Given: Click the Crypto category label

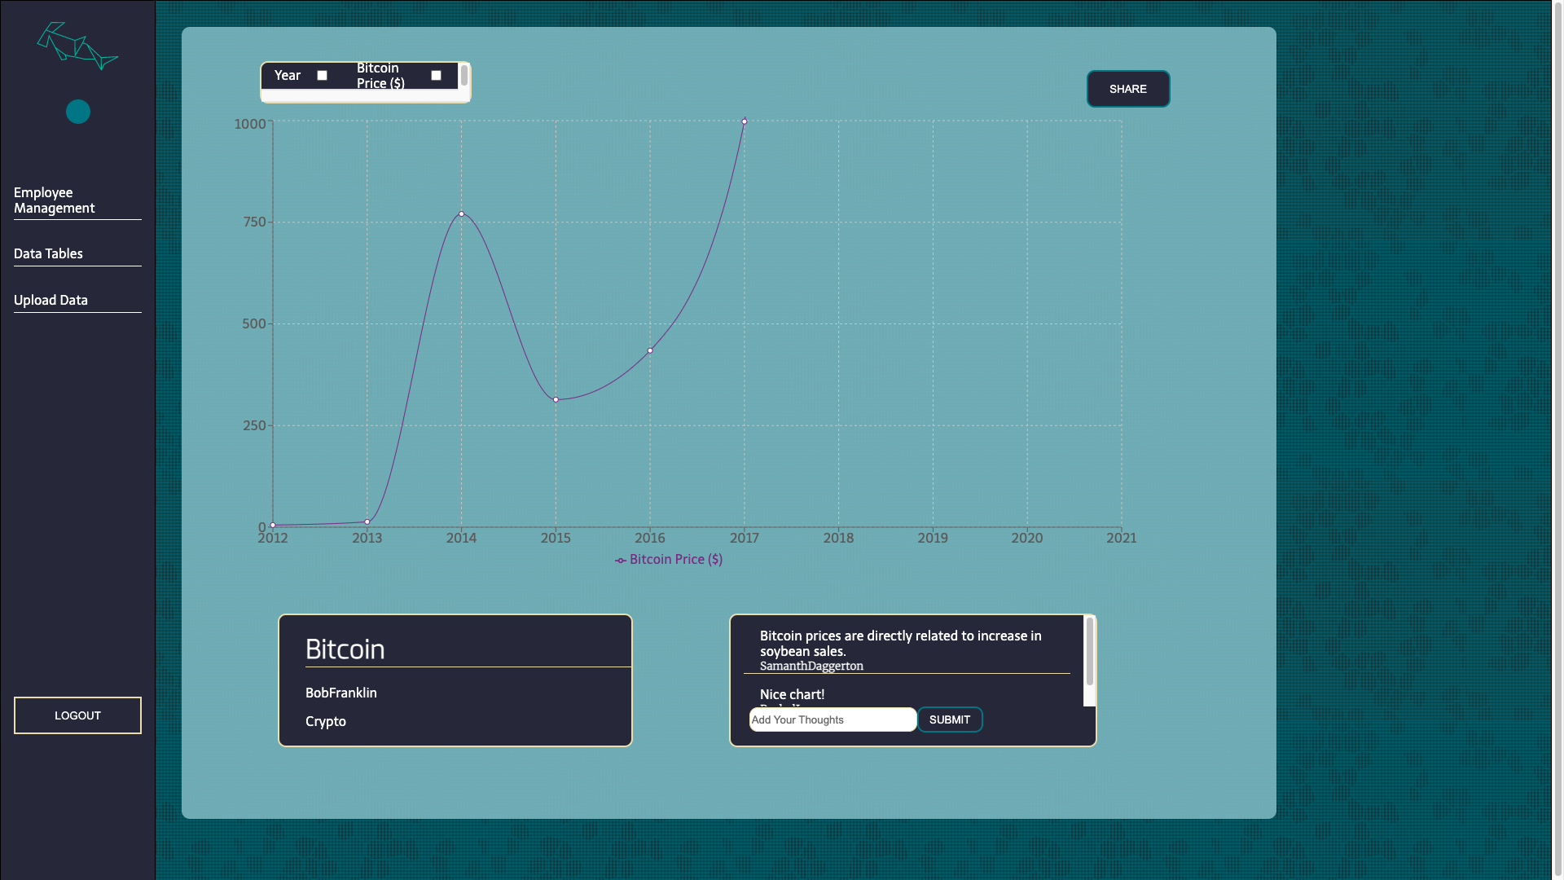Looking at the screenshot, I should pos(325,721).
